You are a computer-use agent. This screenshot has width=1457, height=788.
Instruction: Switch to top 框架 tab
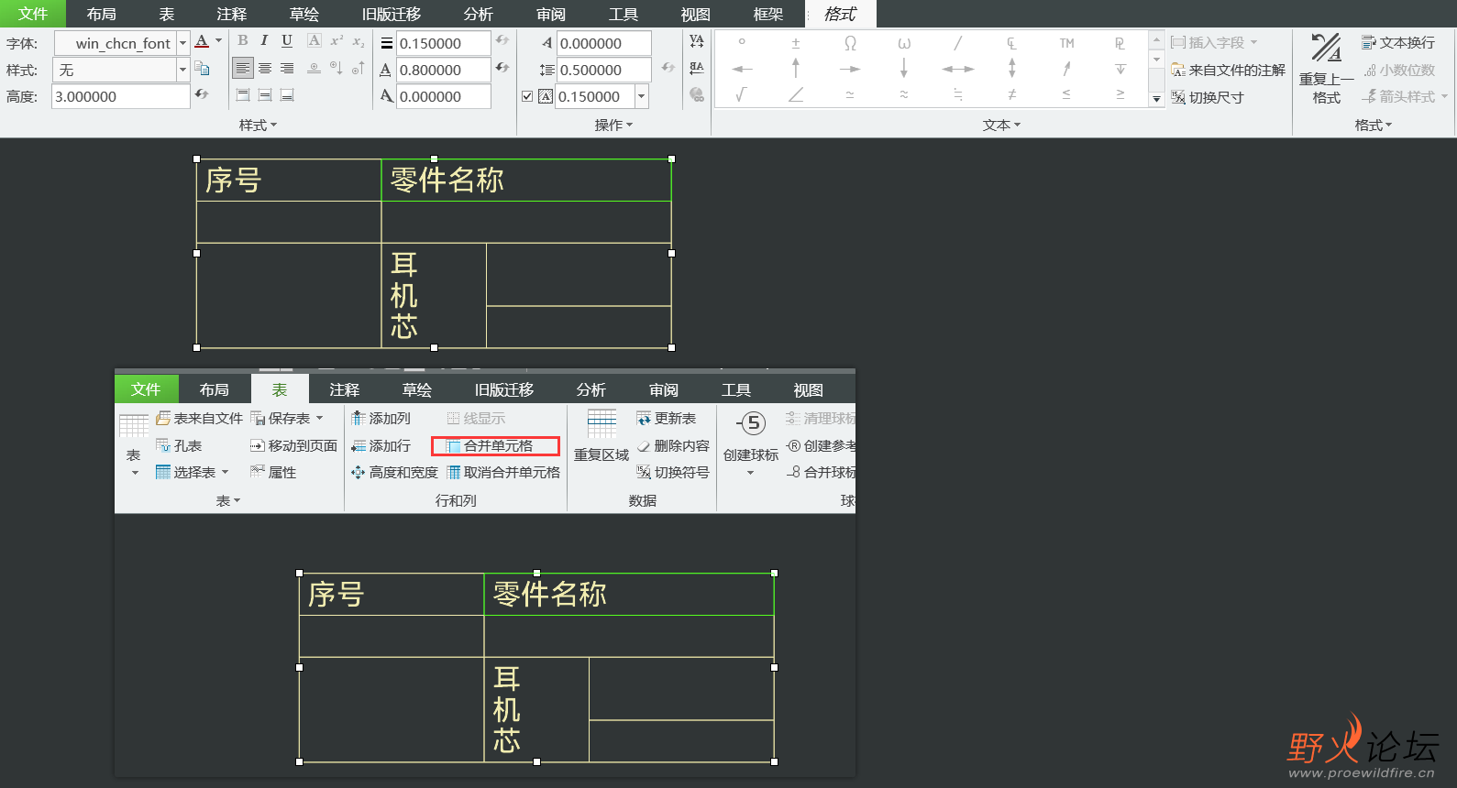pyautogui.click(x=768, y=14)
